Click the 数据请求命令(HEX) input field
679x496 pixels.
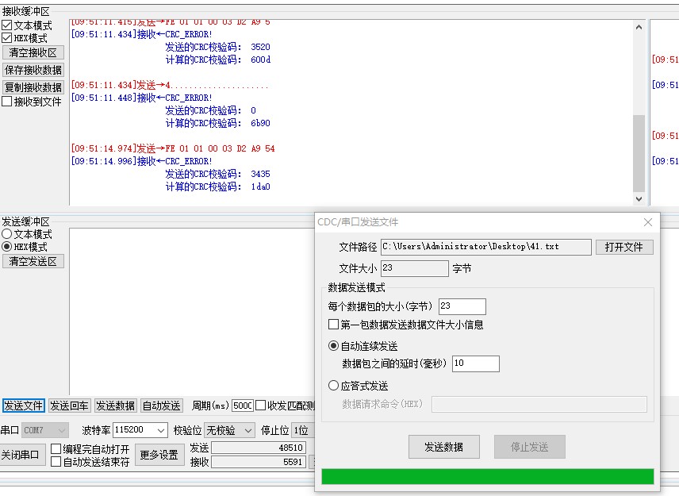[539, 404]
